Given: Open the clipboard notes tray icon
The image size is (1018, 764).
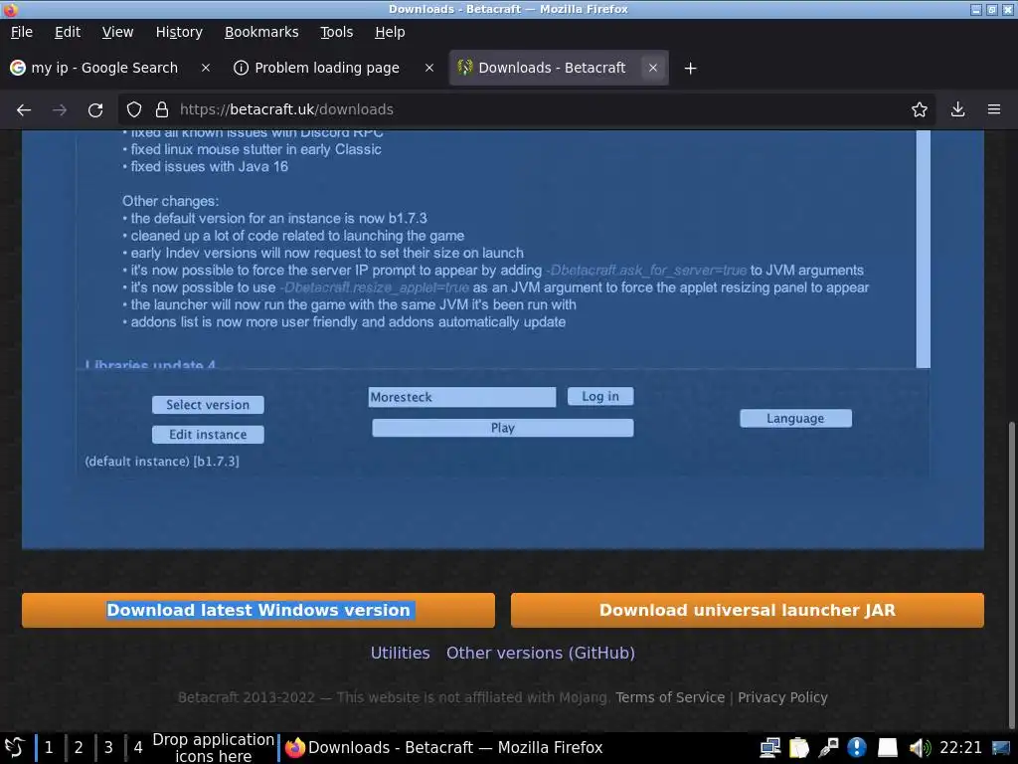Looking at the screenshot, I should point(799,748).
